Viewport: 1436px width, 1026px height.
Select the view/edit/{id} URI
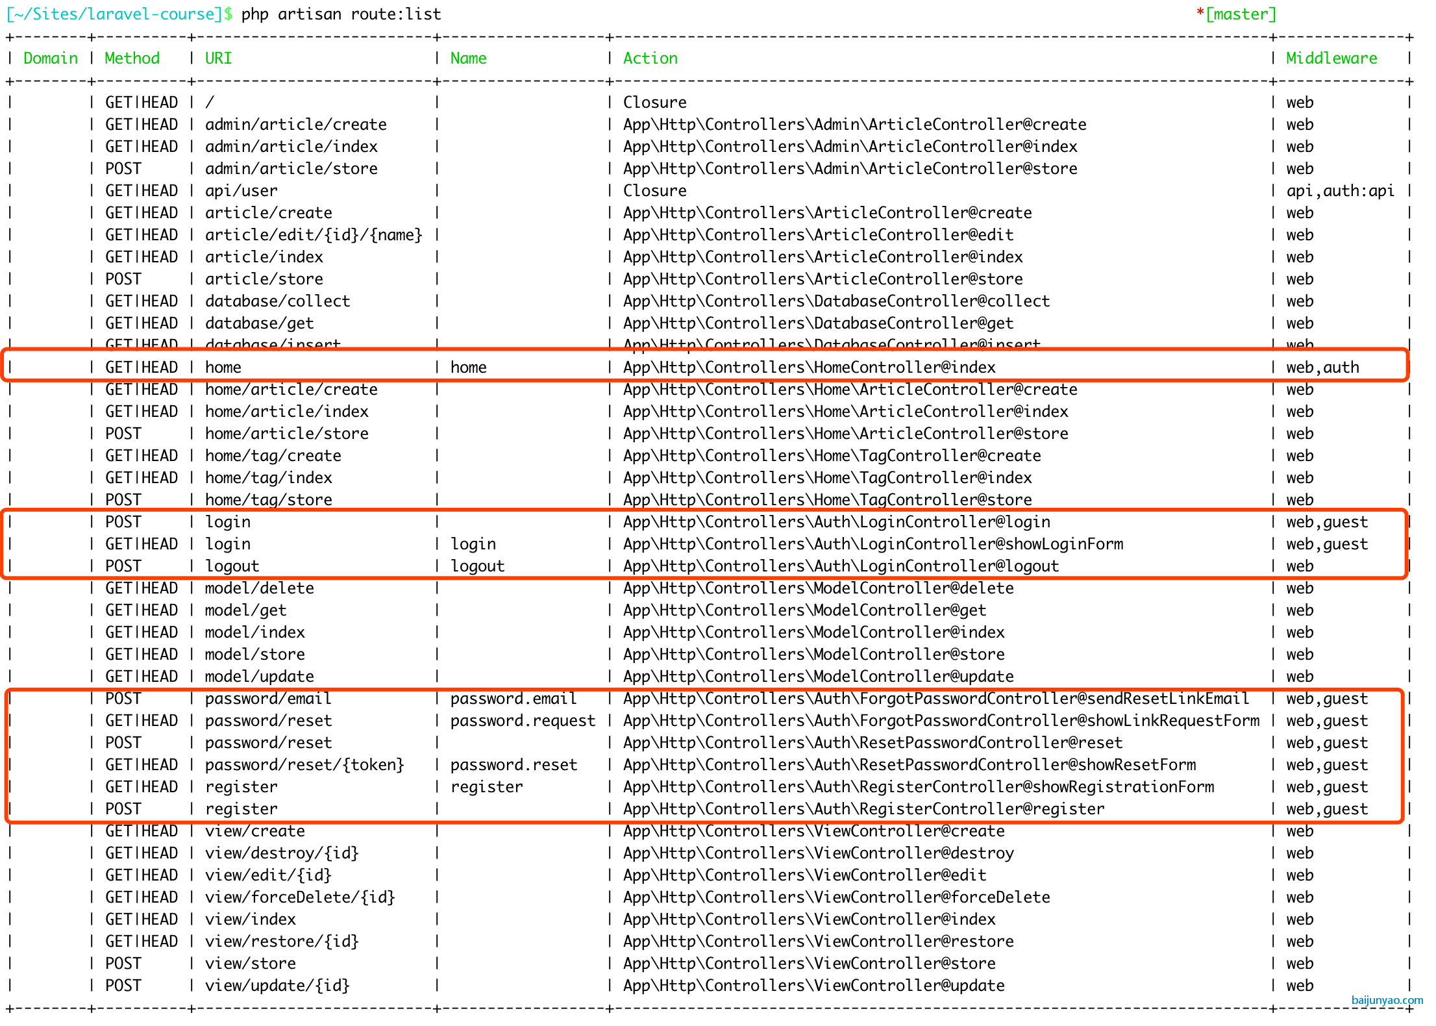pos(268,875)
